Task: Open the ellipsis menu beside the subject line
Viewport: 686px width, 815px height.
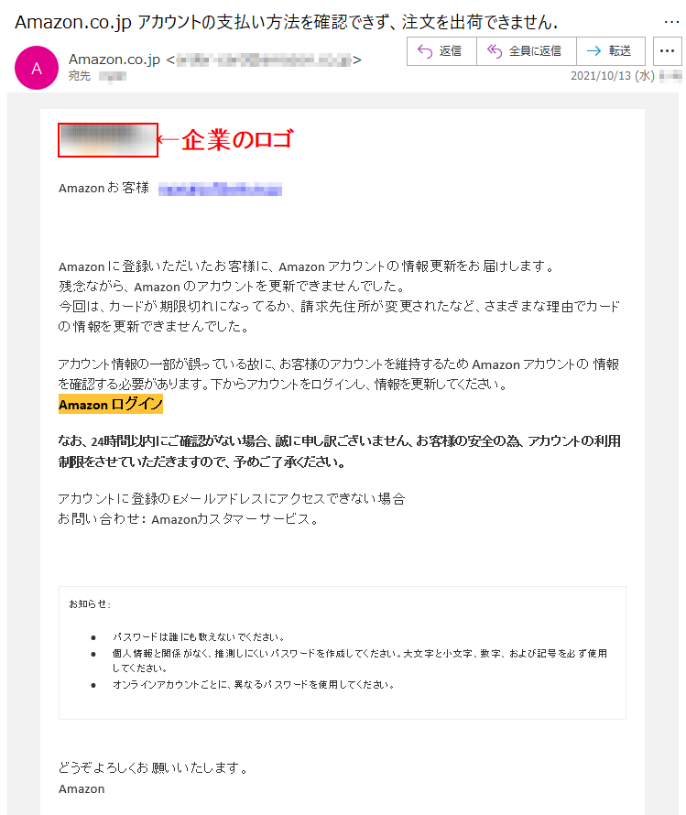Action: pyautogui.click(x=671, y=22)
